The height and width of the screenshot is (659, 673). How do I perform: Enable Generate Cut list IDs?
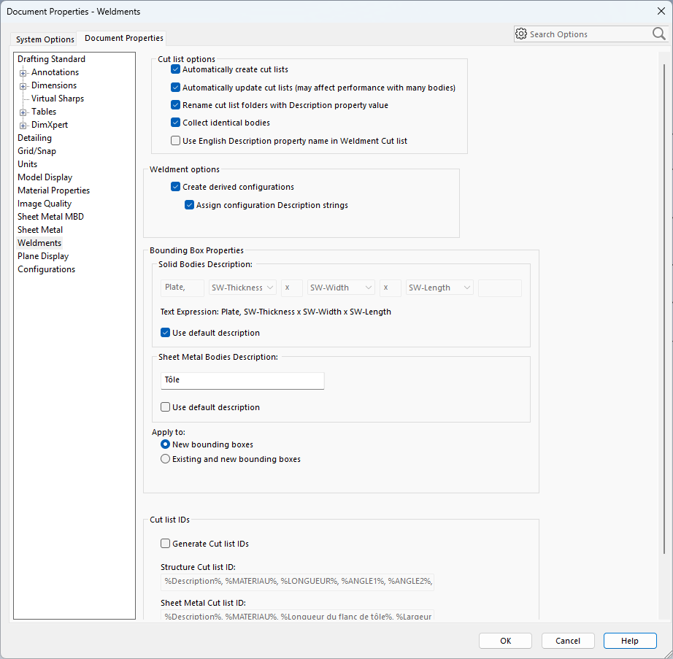[x=166, y=544]
